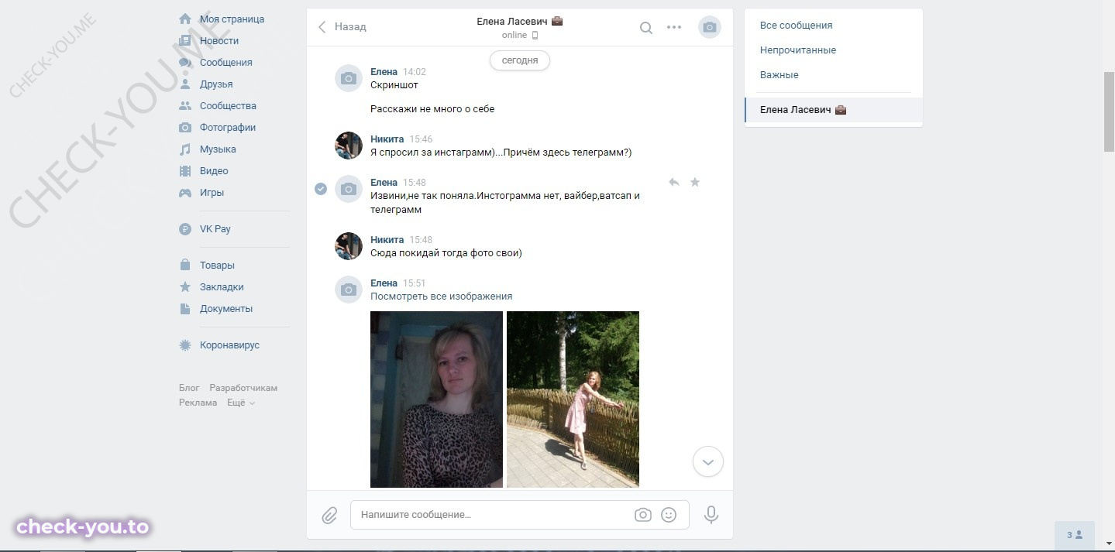This screenshot has height=552, width=1115.
Task: Toggle selection checkmark on Елена's 15:48 message
Action: click(x=321, y=188)
